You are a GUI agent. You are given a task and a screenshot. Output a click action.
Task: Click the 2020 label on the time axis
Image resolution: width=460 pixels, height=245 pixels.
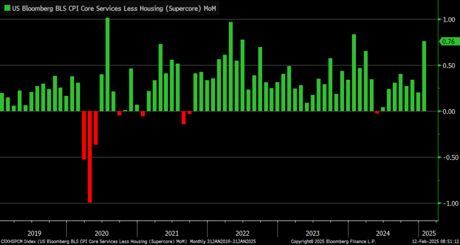[x=101, y=233]
